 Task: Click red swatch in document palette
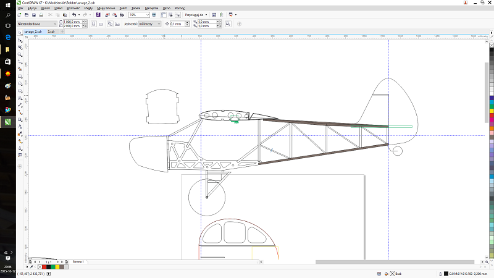[x=44, y=267]
